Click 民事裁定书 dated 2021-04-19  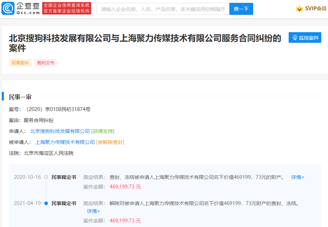tap(64, 203)
